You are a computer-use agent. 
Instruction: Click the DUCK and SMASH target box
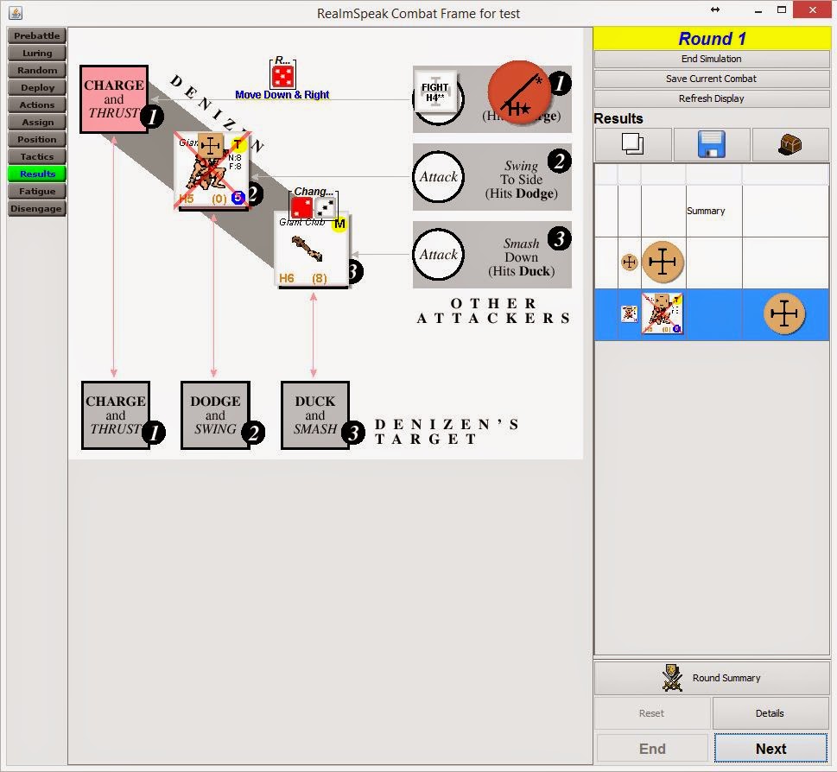(315, 415)
